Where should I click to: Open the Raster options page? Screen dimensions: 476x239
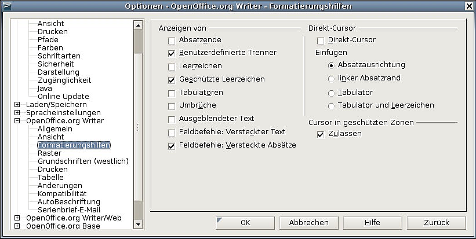coord(49,153)
